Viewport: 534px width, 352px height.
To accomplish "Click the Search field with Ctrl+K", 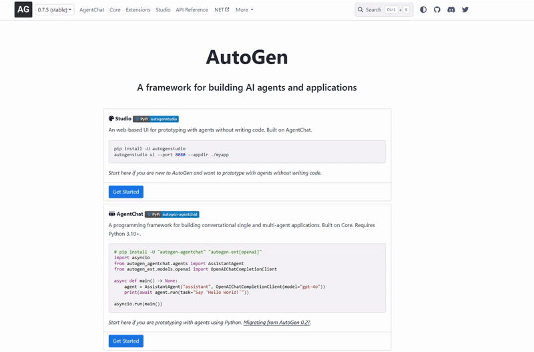I will [x=384, y=10].
